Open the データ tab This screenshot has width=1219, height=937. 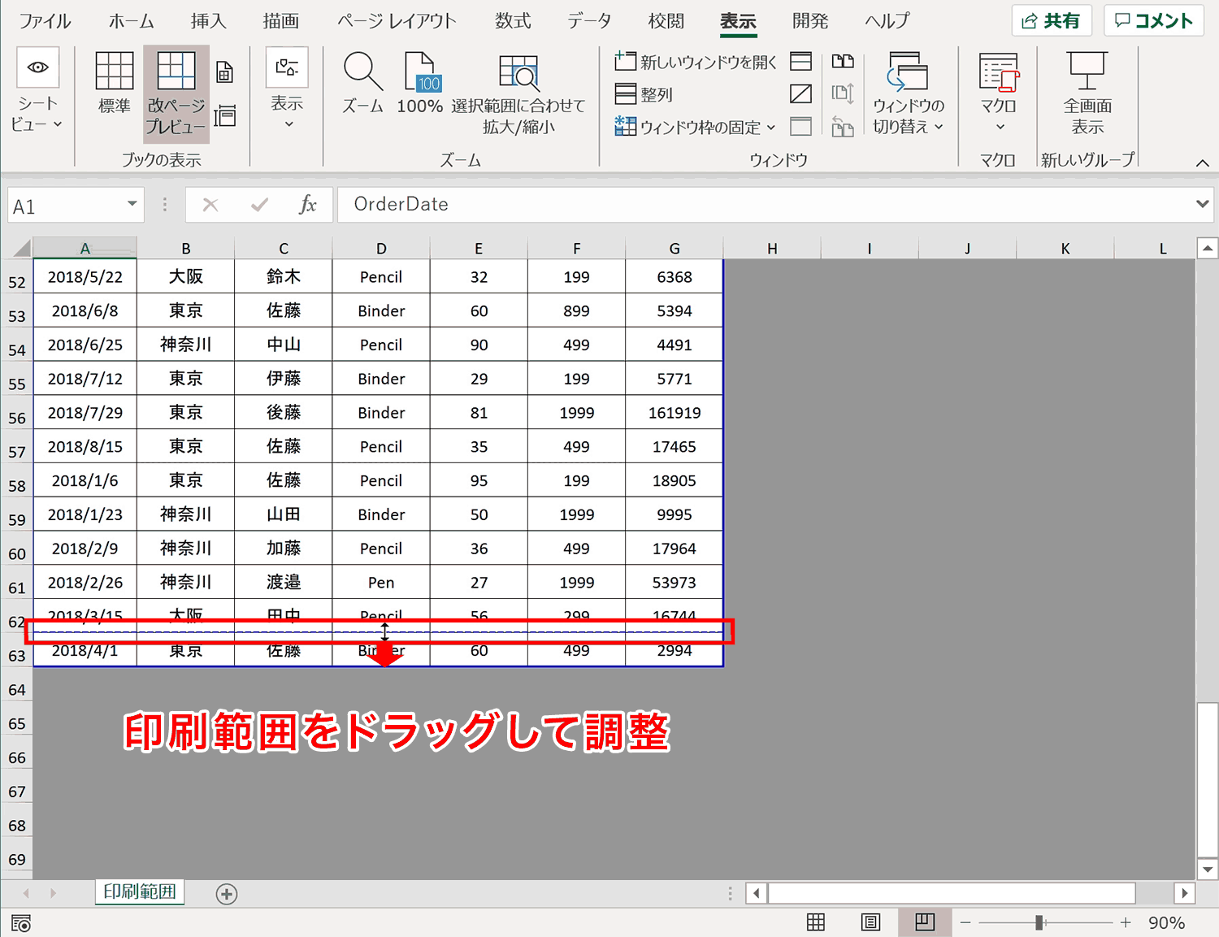pos(589,21)
